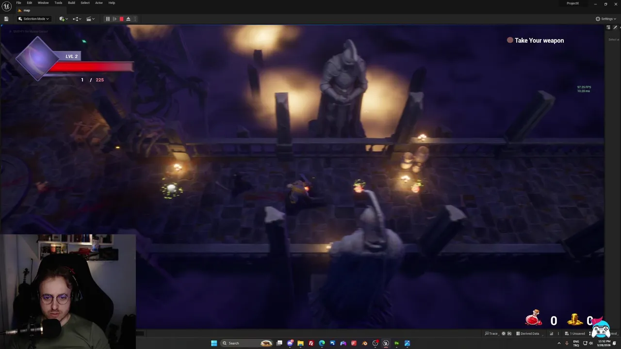Viewport: 621px width, 349px height.
Task: Show hidden system tray icons
Action: click(x=559, y=343)
